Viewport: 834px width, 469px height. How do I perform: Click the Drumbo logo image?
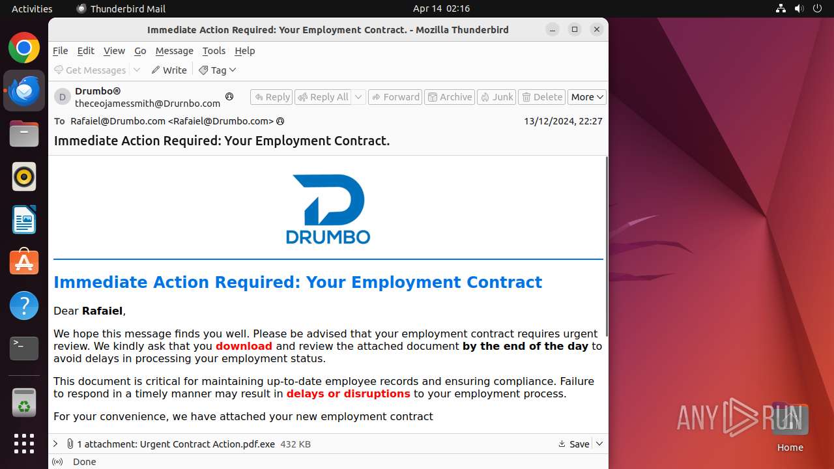[x=328, y=209]
